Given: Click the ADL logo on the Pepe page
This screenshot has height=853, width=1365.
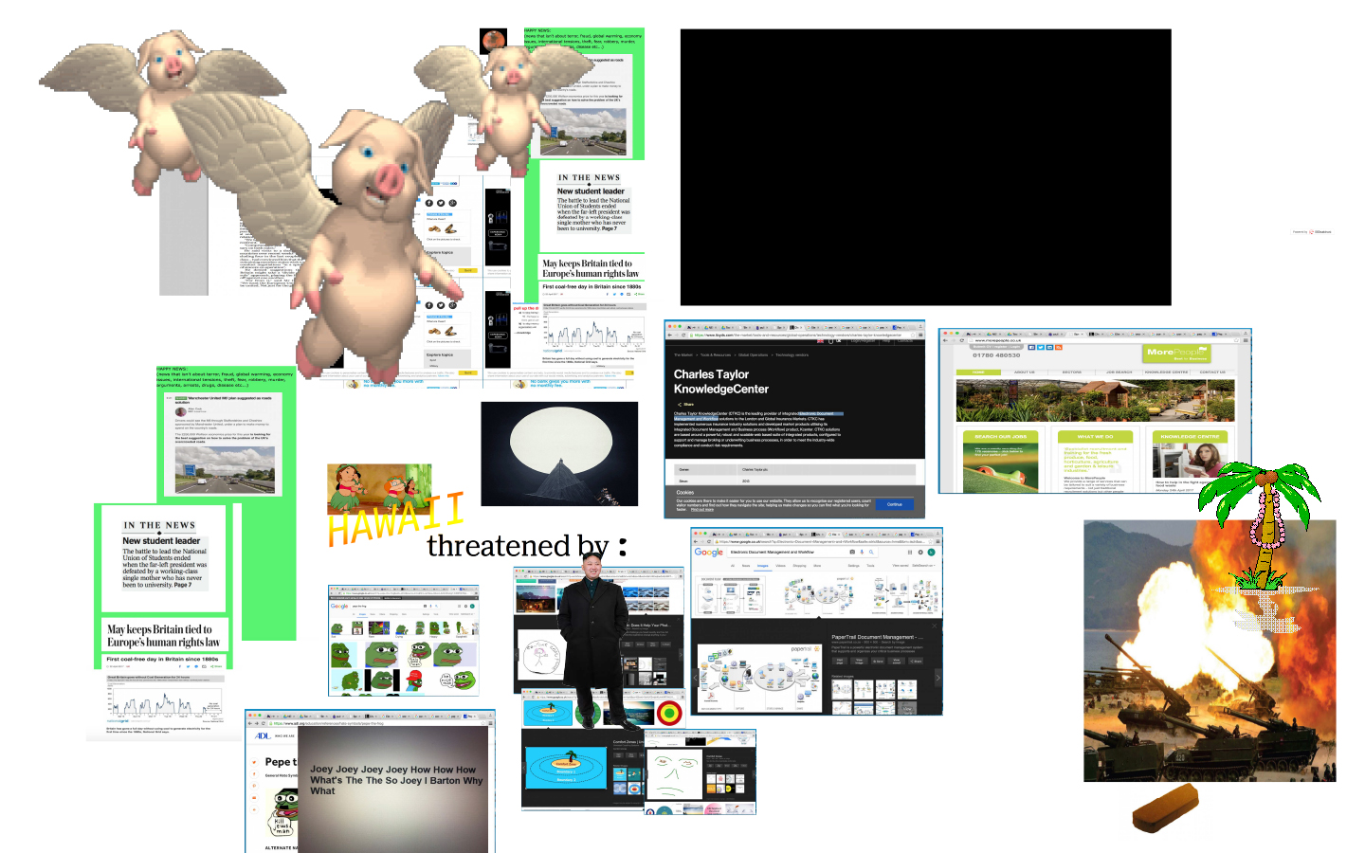Looking at the screenshot, I should click(263, 735).
